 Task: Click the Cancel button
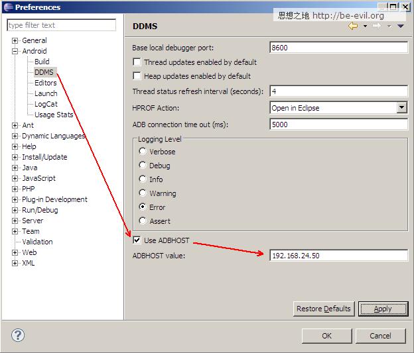coord(380,336)
